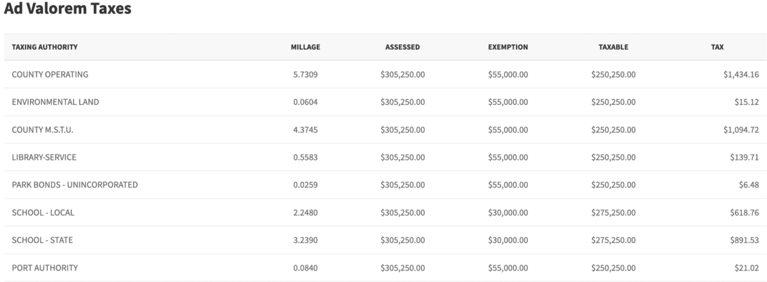Click the TAXING AUTHORITY column header

[x=45, y=47]
